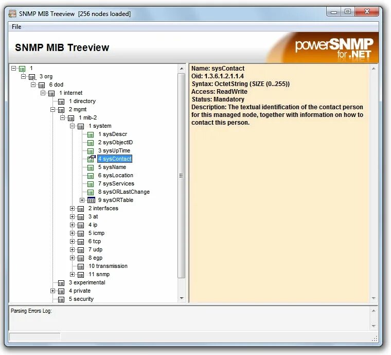
Task: Expand the 7 udp node
Action: (x=73, y=249)
